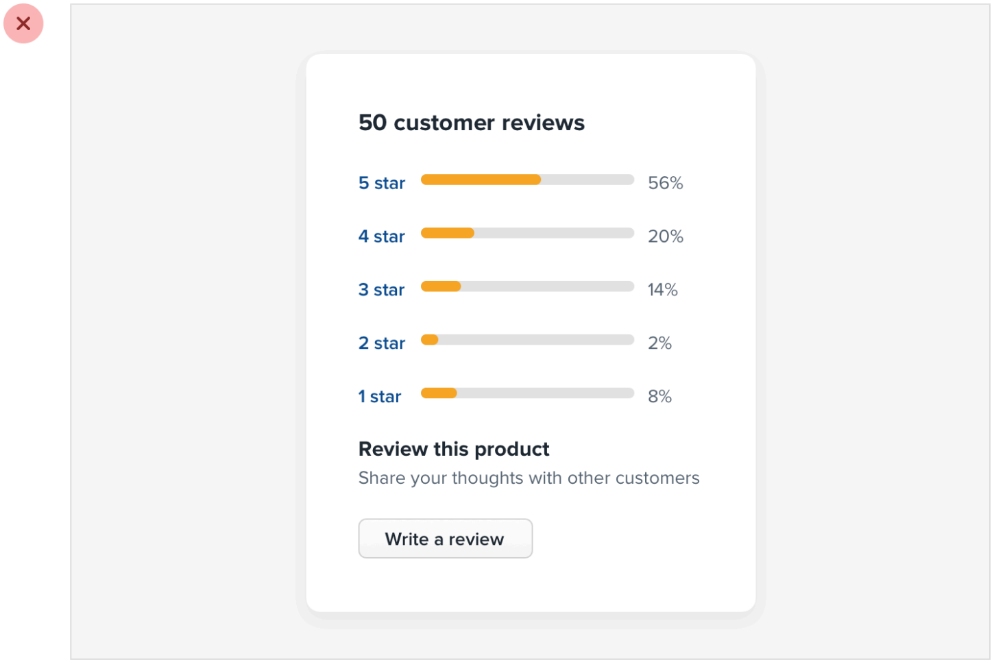
Task: Click the Share your thoughts text
Action: click(529, 478)
